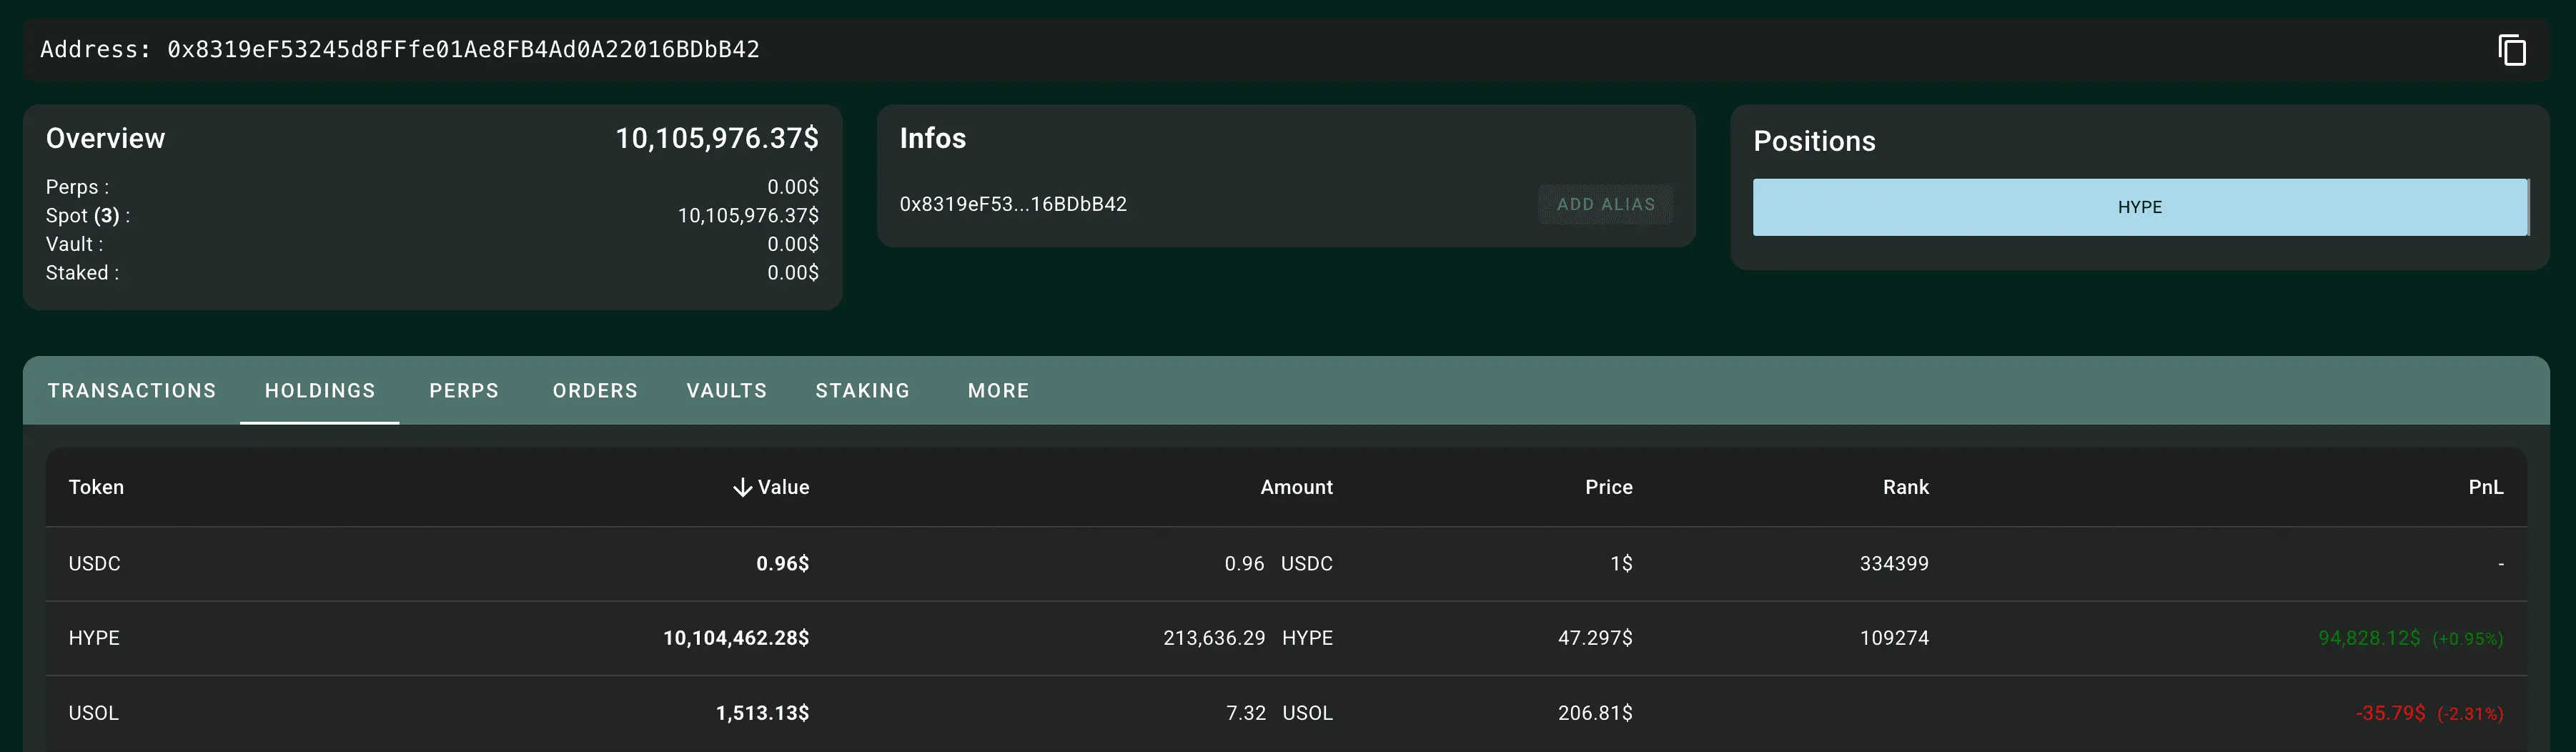The image size is (2576, 752).
Task: Click the sort arrow next to Value
Action: click(742, 487)
